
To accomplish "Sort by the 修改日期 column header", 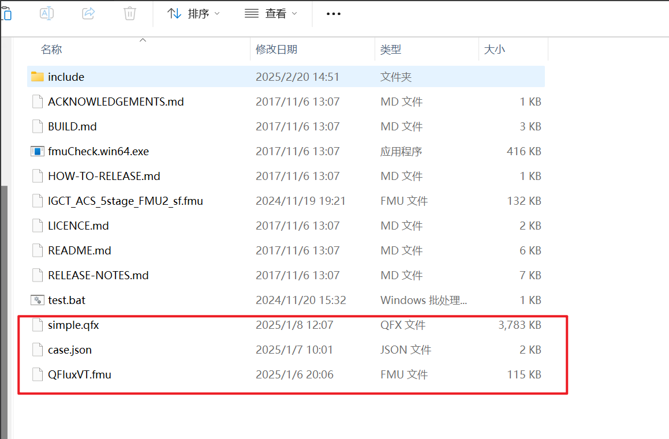I will pos(276,50).
